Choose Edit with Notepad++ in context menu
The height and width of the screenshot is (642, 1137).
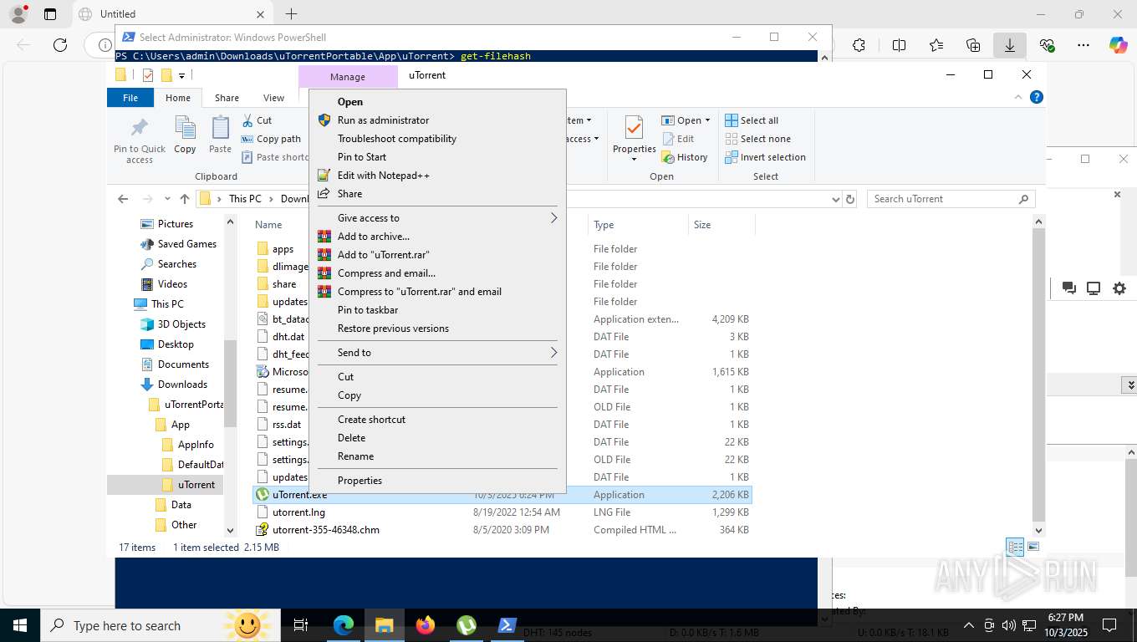click(437, 176)
